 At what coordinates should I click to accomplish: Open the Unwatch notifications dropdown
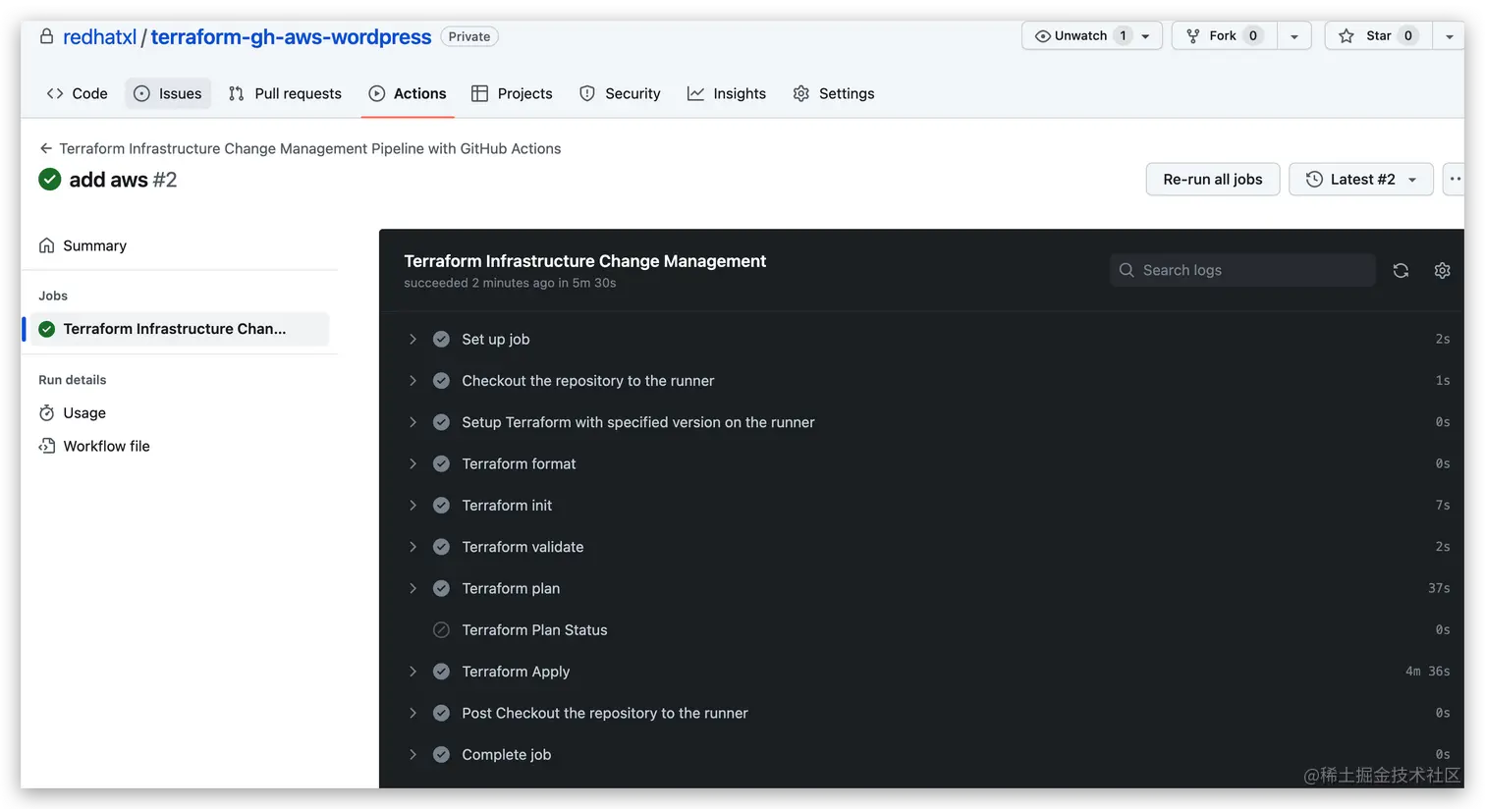[1092, 36]
